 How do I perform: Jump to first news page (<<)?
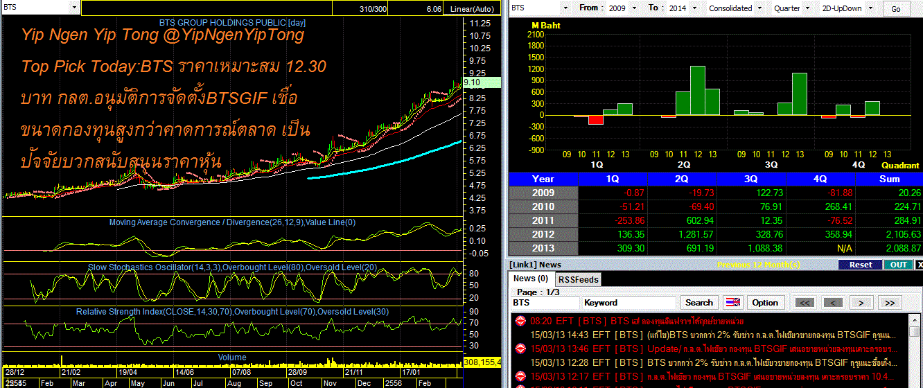(x=804, y=303)
